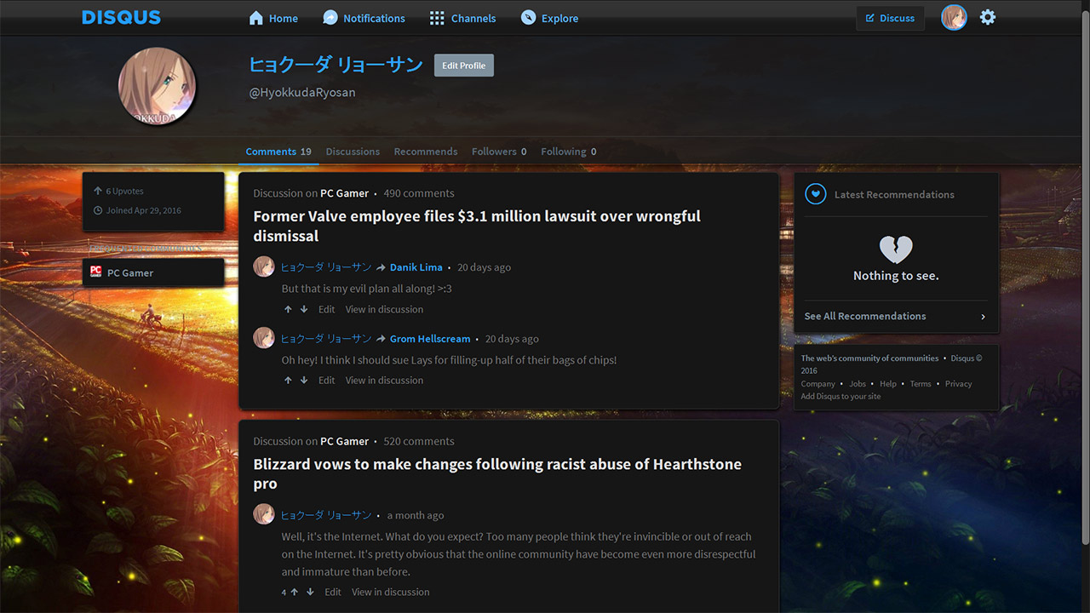Switch to the Recommends tab
Image resolution: width=1090 pixels, height=613 pixels.
click(426, 152)
